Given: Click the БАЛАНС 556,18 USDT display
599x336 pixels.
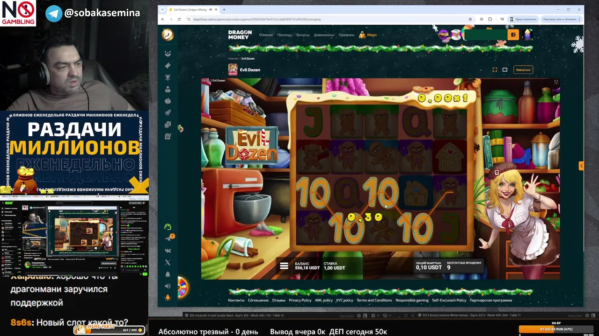Looking at the screenshot, I should click(307, 266).
